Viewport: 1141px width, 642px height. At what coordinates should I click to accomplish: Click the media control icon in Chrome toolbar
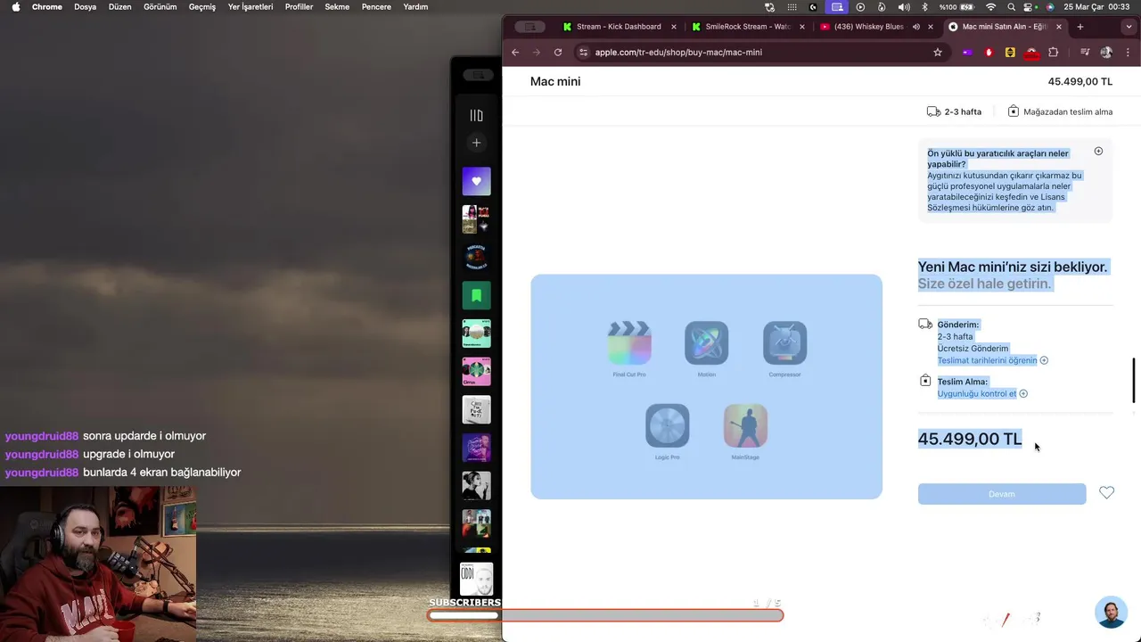point(1085,53)
